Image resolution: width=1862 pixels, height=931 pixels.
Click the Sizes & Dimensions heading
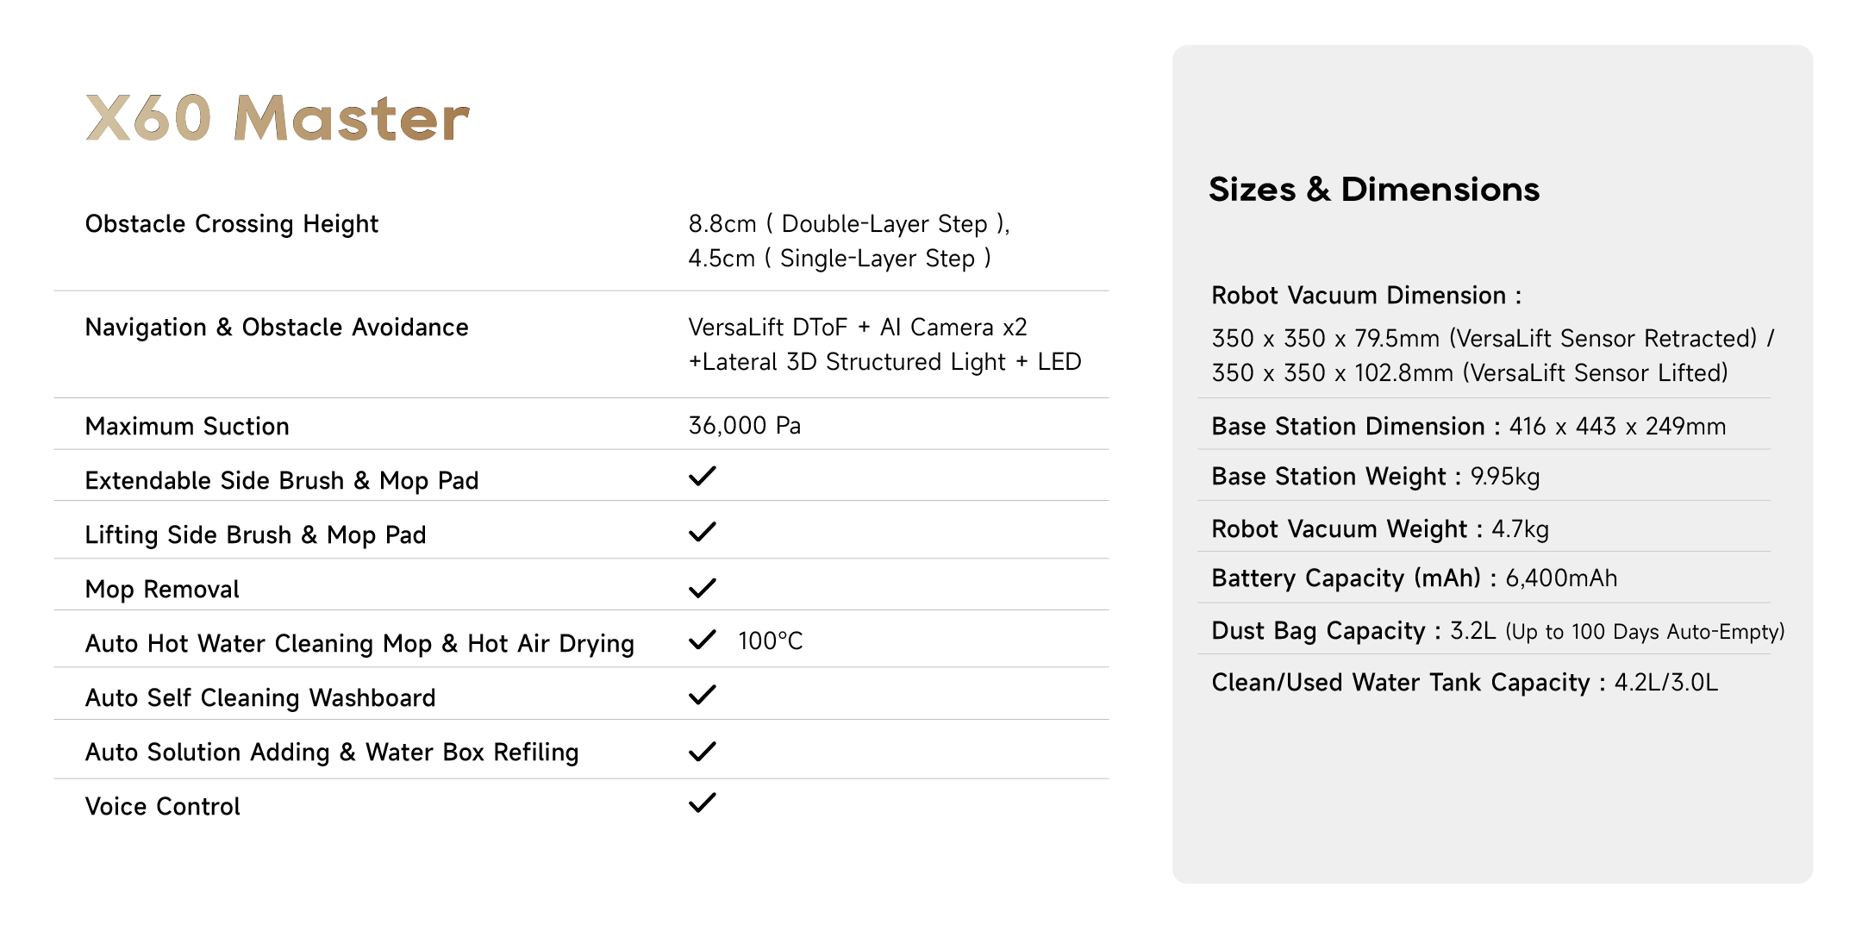1373,190
